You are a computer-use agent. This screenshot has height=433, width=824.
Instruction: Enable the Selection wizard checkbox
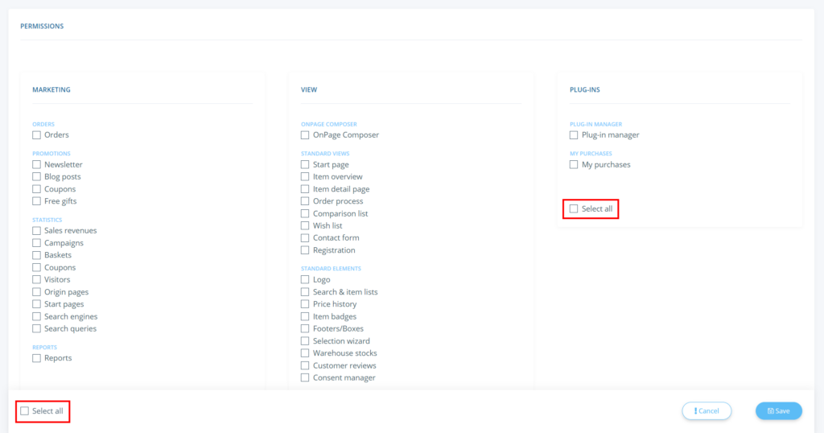305,340
